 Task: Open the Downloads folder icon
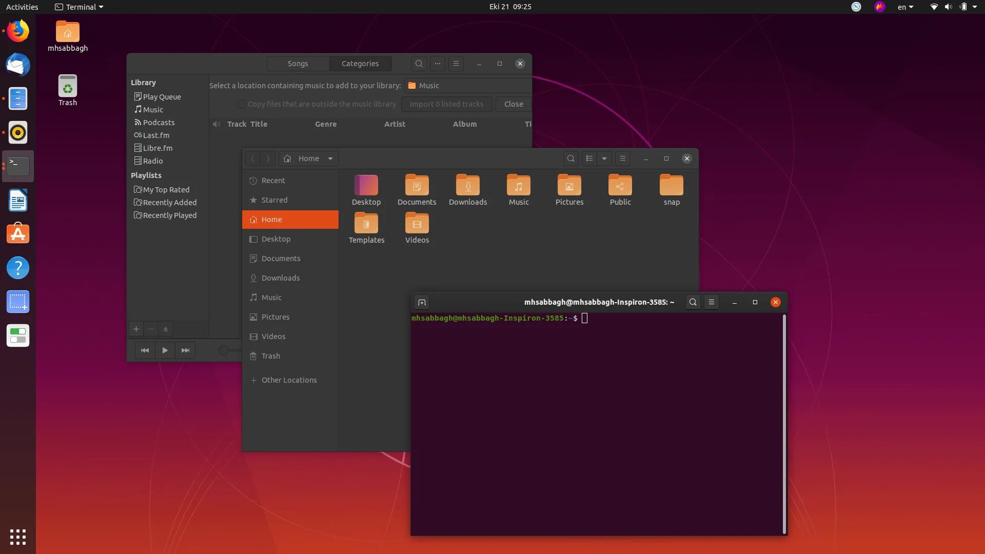click(x=467, y=186)
